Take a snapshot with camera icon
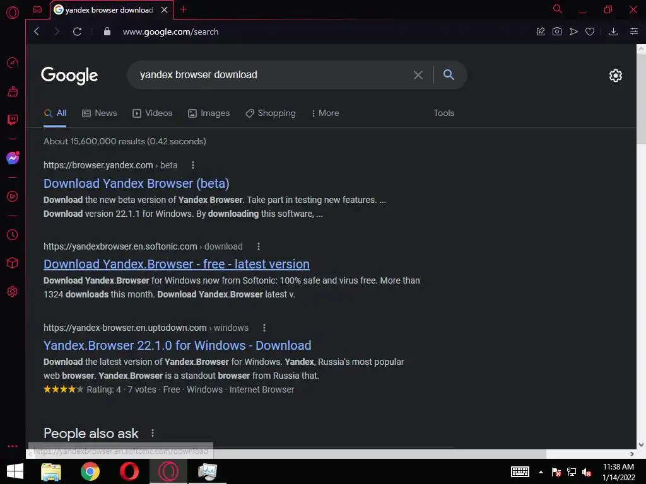The image size is (646, 484). (x=557, y=32)
